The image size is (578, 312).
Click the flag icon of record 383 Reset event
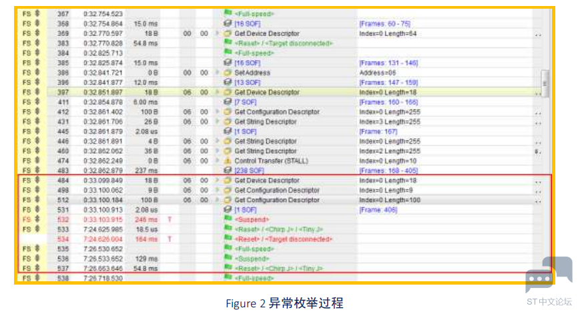point(228,42)
